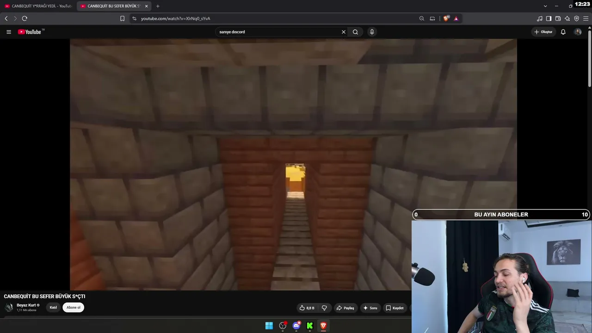
Task: Open Brave Shields lion icon
Action: click(x=446, y=18)
